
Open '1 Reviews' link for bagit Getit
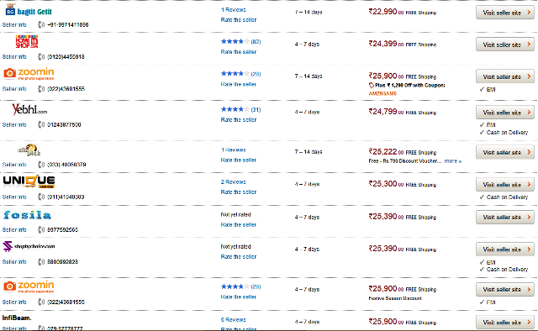click(234, 9)
